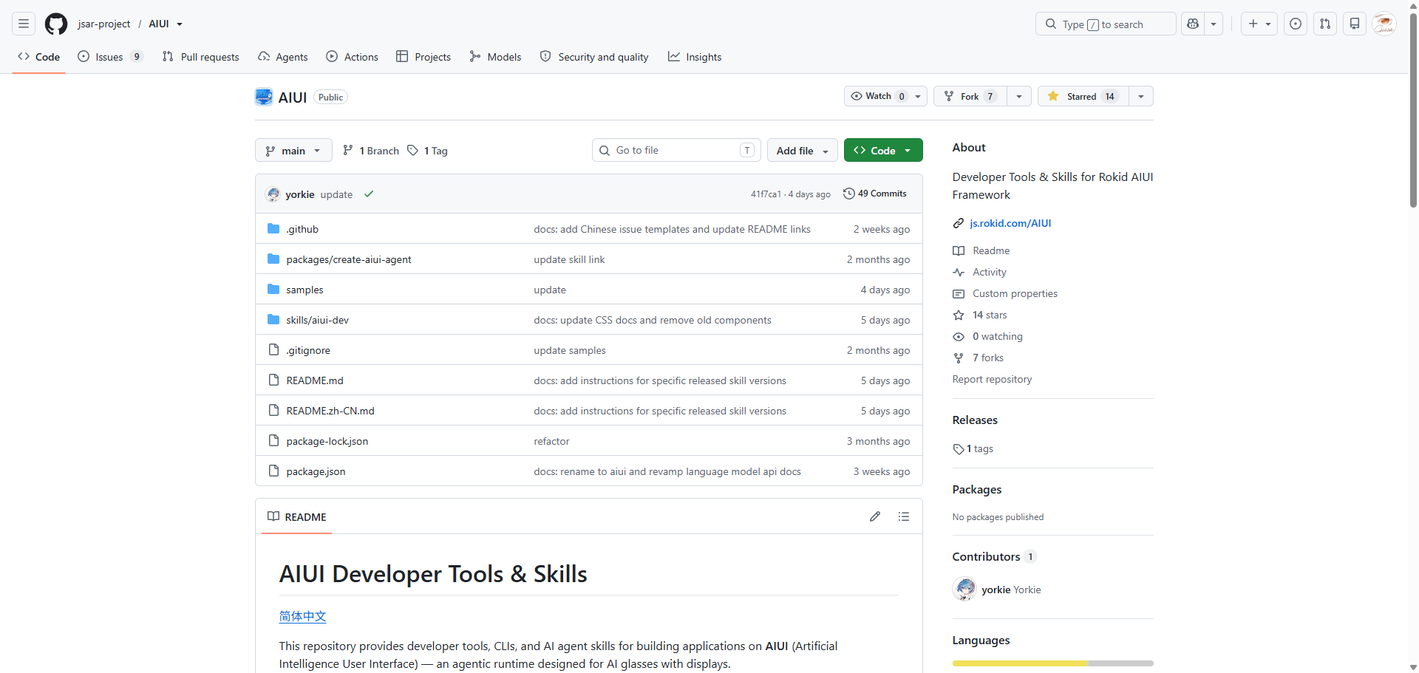Click the README book icon tab
This screenshot has height=673, width=1419.
(297, 517)
